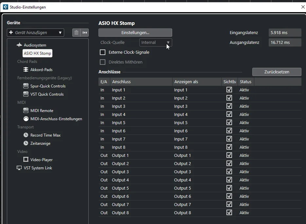Click the Anschluss column header

pyautogui.click(x=141, y=82)
